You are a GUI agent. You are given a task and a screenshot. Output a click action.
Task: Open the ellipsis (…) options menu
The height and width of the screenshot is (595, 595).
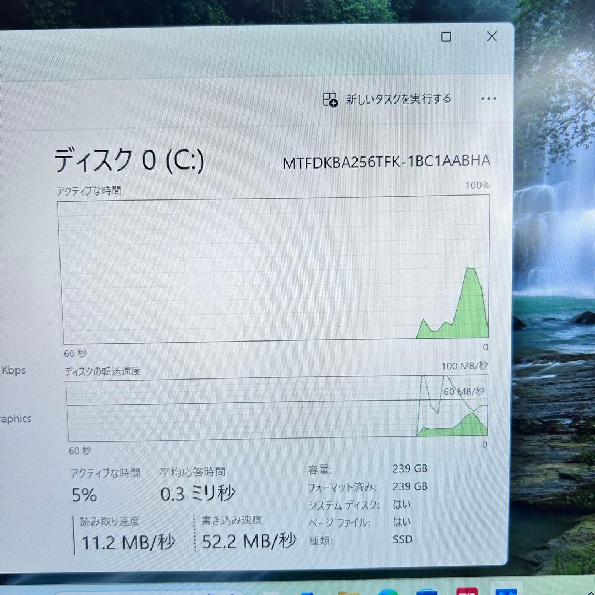pyautogui.click(x=489, y=99)
